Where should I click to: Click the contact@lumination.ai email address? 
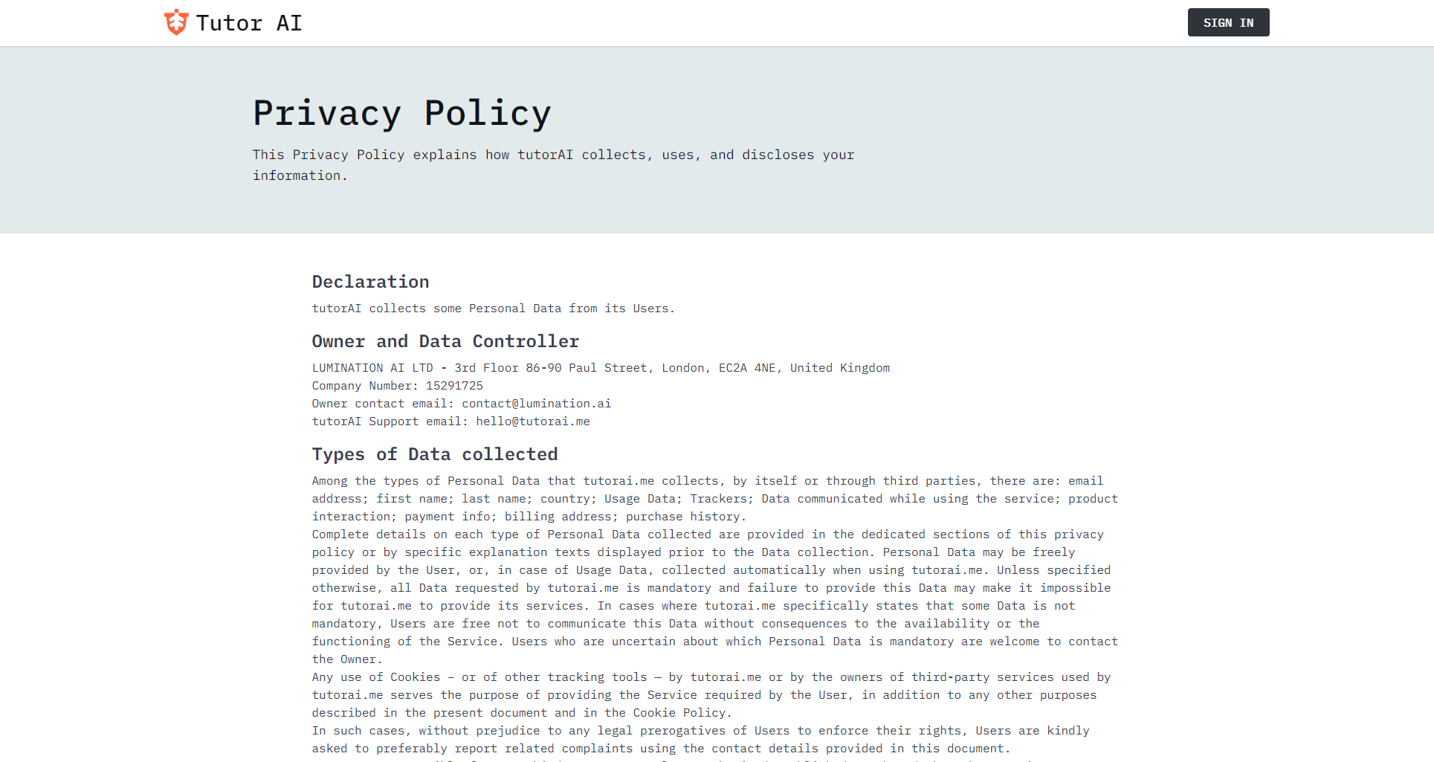[x=536, y=404]
